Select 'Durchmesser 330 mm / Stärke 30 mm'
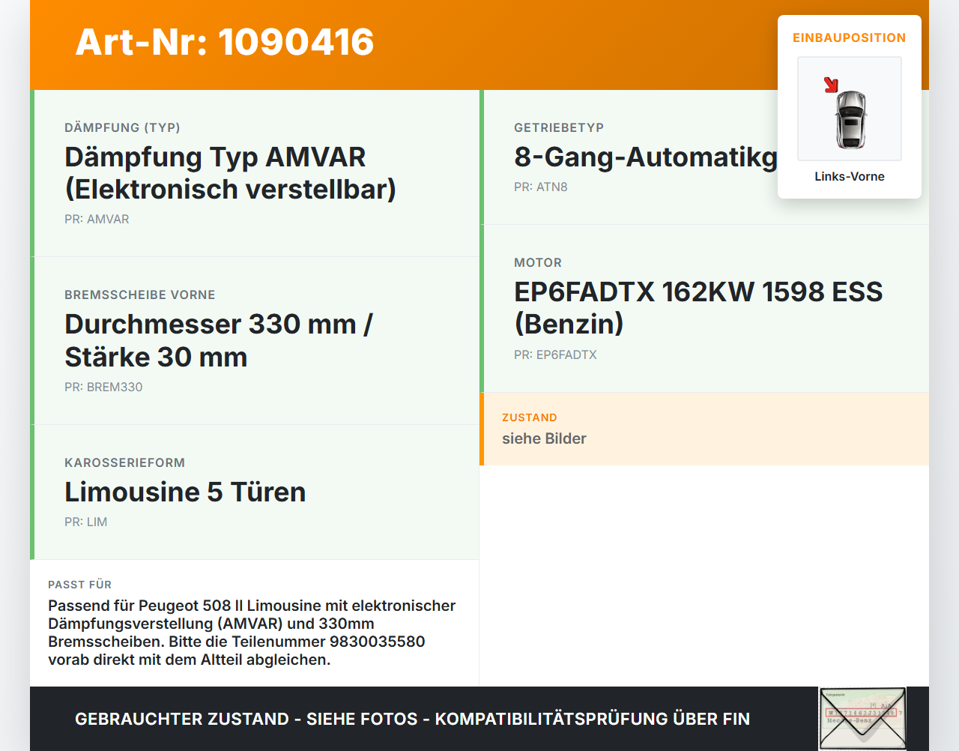The image size is (959, 751). pyautogui.click(x=219, y=340)
